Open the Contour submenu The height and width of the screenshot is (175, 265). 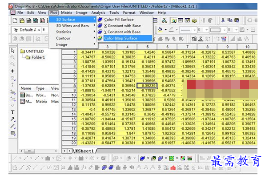pyautogui.click(x=72, y=38)
